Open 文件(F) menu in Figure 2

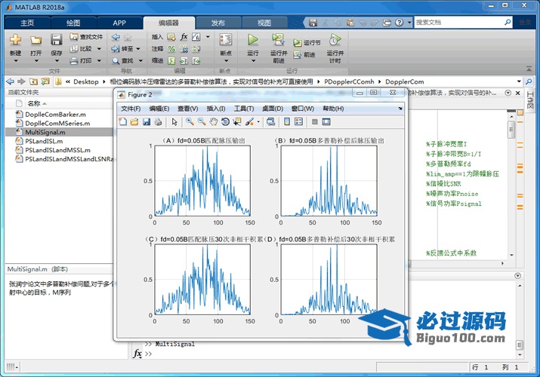pyautogui.click(x=131, y=109)
